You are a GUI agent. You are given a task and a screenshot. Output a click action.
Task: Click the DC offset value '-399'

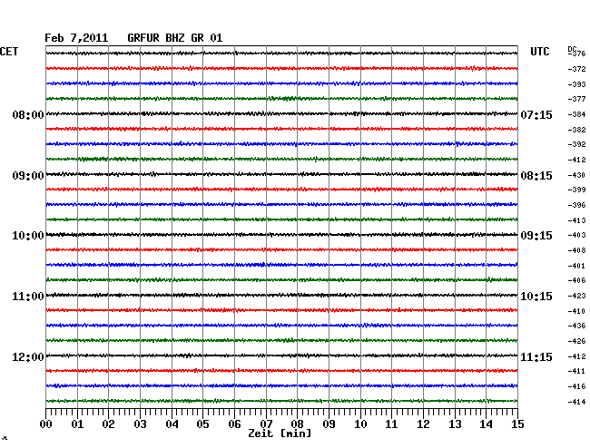click(576, 190)
